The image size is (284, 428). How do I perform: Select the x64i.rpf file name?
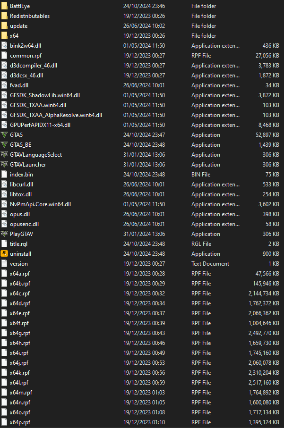[x=19, y=353]
